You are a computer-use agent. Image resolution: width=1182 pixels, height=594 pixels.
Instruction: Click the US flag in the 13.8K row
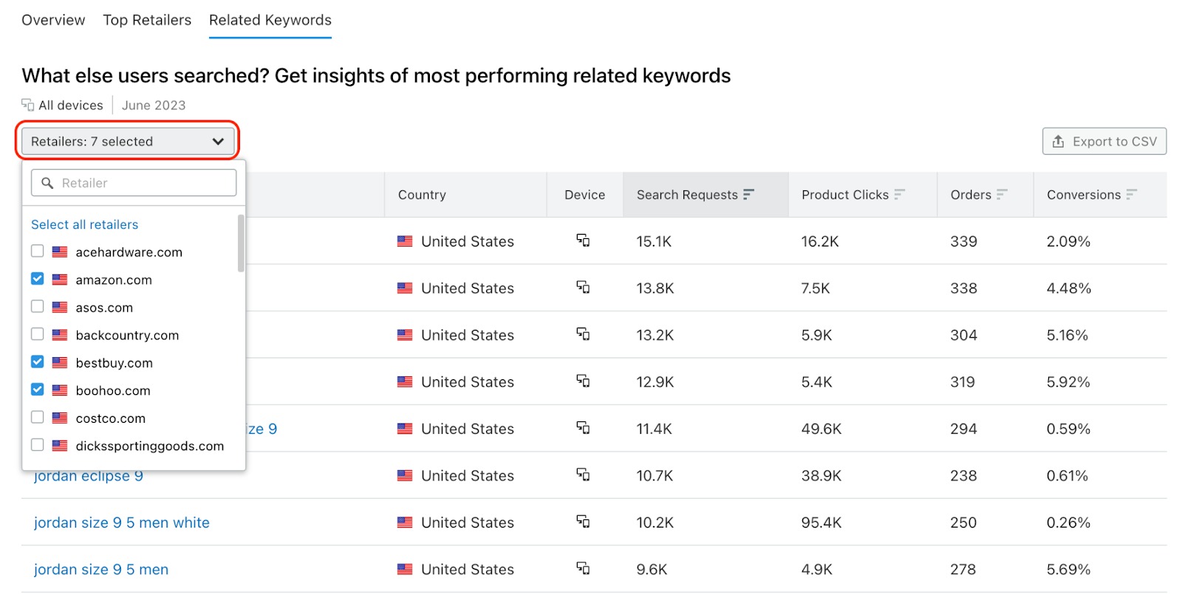pyautogui.click(x=405, y=288)
